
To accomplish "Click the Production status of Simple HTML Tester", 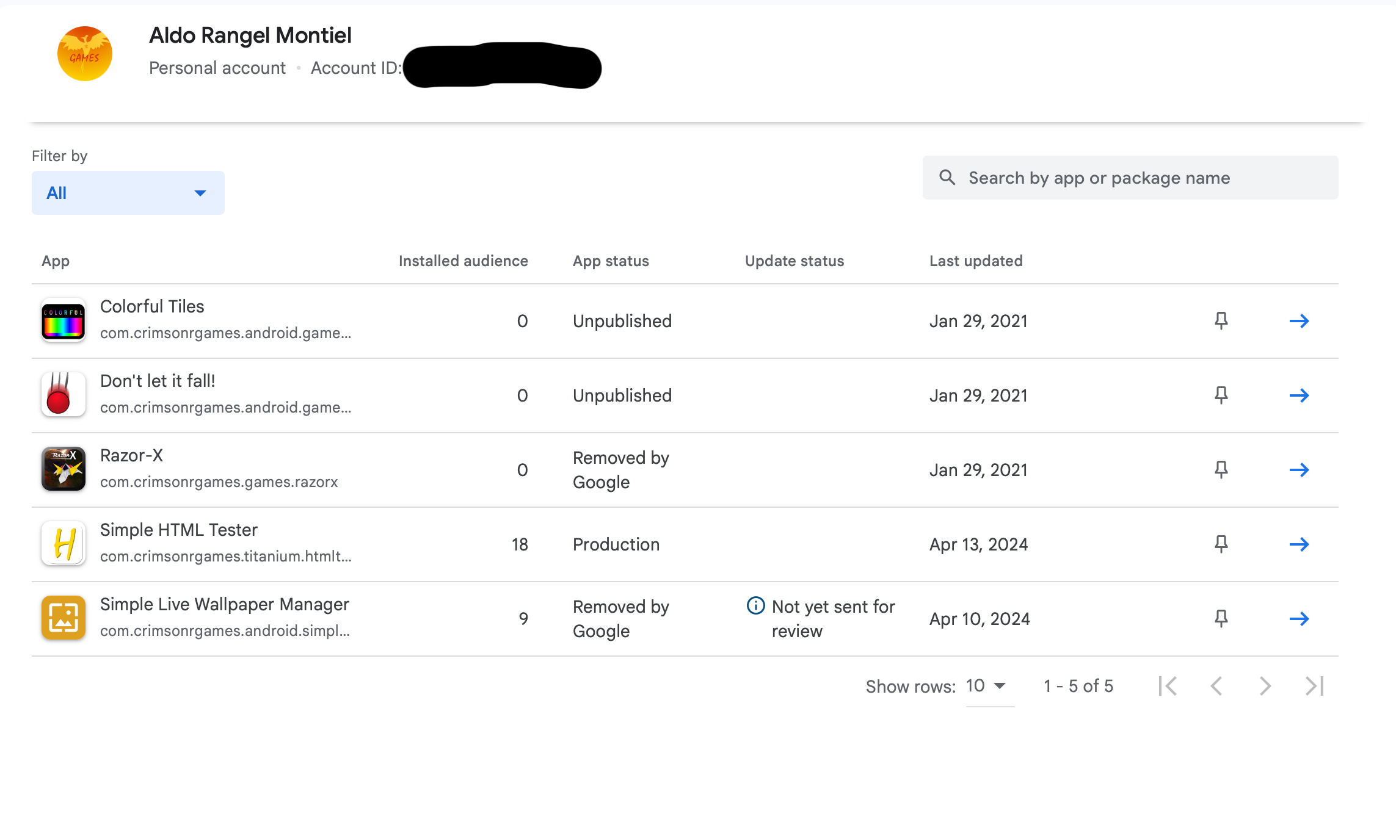I will (x=616, y=544).
